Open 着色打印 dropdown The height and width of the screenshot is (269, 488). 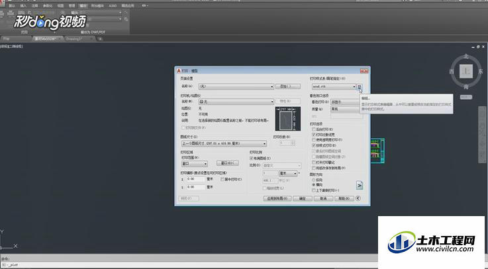[x=346, y=102]
